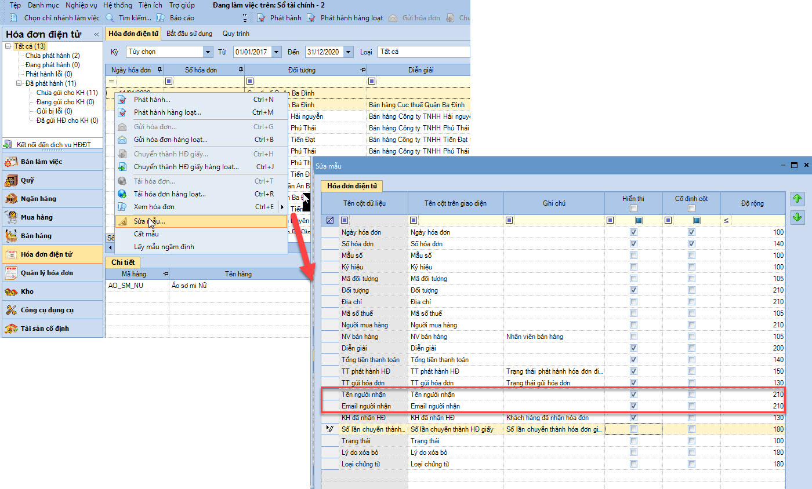The height and width of the screenshot is (489, 812).
Task: Click the toolbar overflow chevron icon
Action: coord(244,18)
